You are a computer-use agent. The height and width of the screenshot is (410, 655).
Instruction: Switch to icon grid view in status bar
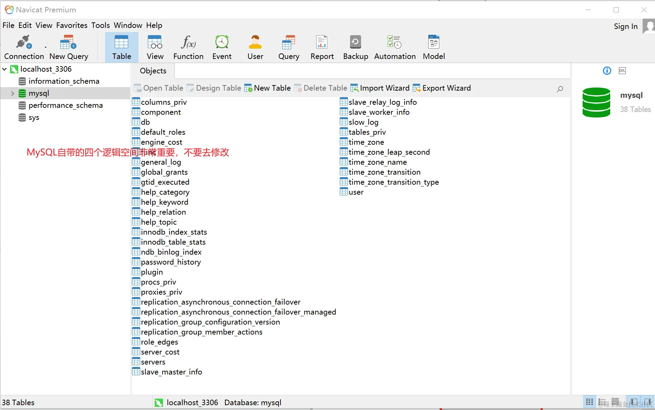[590, 402]
